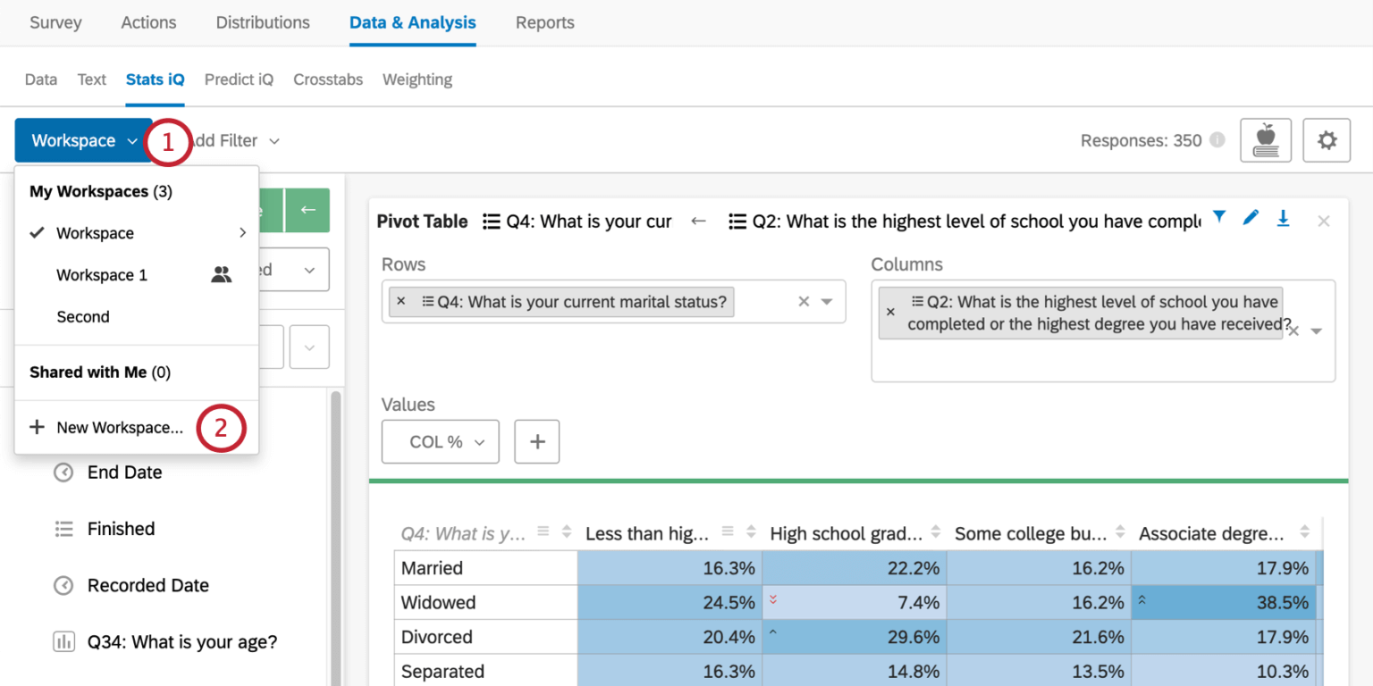
Task: Click the filter funnel icon on Pivot Table
Action: pos(1218,217)
